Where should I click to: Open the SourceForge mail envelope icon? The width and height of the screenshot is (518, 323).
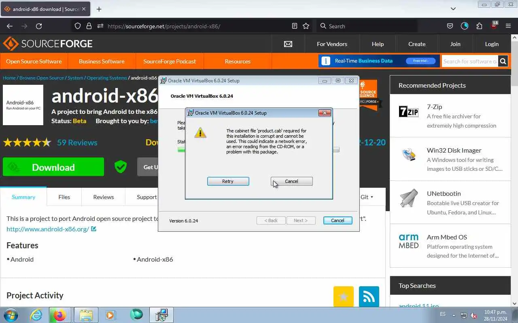(x=288, y=44)
